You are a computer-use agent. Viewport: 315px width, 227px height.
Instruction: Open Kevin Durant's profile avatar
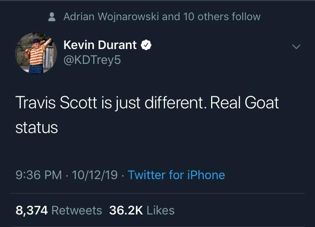36,53
